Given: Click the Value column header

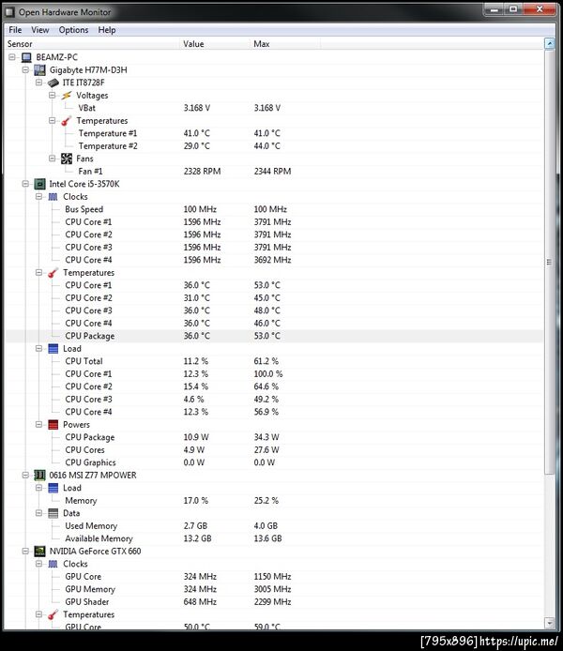Looking at the screenshot, I should pos(193,44).
